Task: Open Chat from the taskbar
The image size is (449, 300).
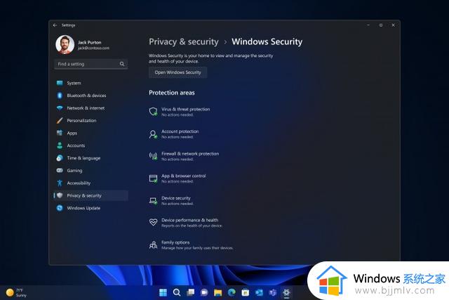Action: pos(204,292)
